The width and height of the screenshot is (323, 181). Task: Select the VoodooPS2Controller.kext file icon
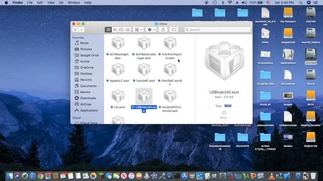tap(170, 96)
